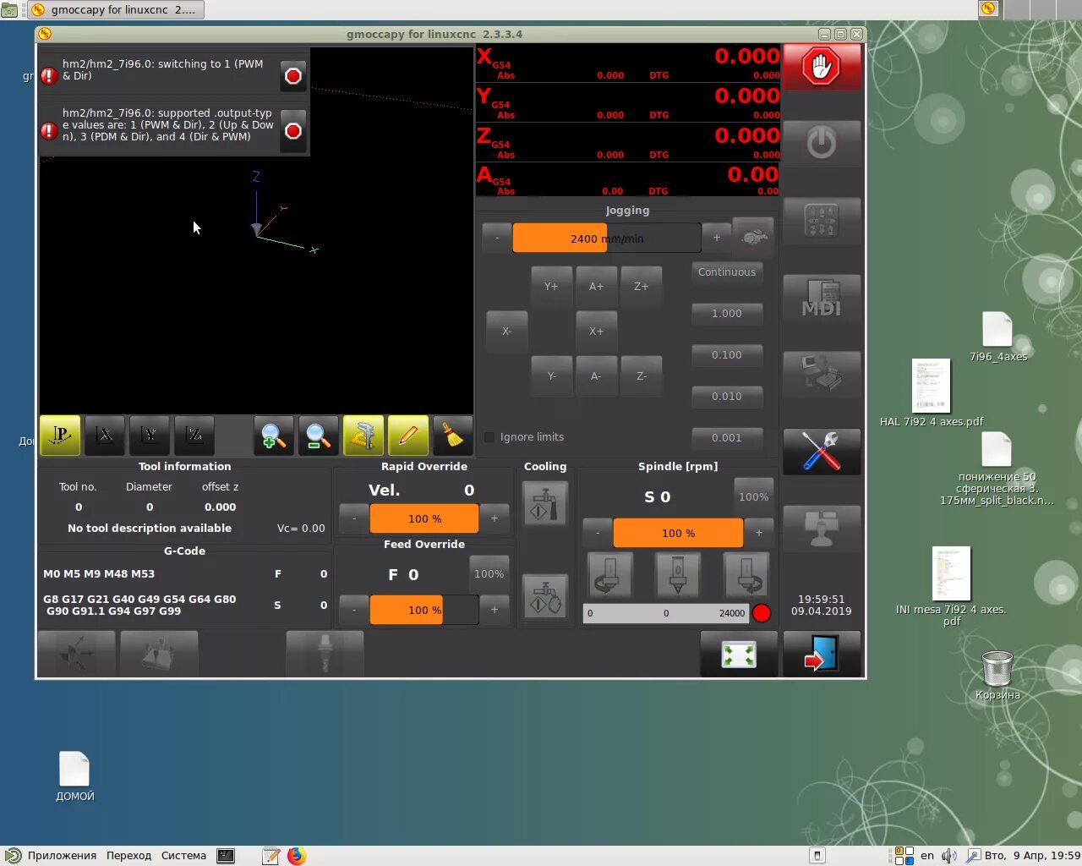The height and width of the screenshot is (866, 1082).
Task: Launch Firefox from bottom panel
Action: coord(296,856)
